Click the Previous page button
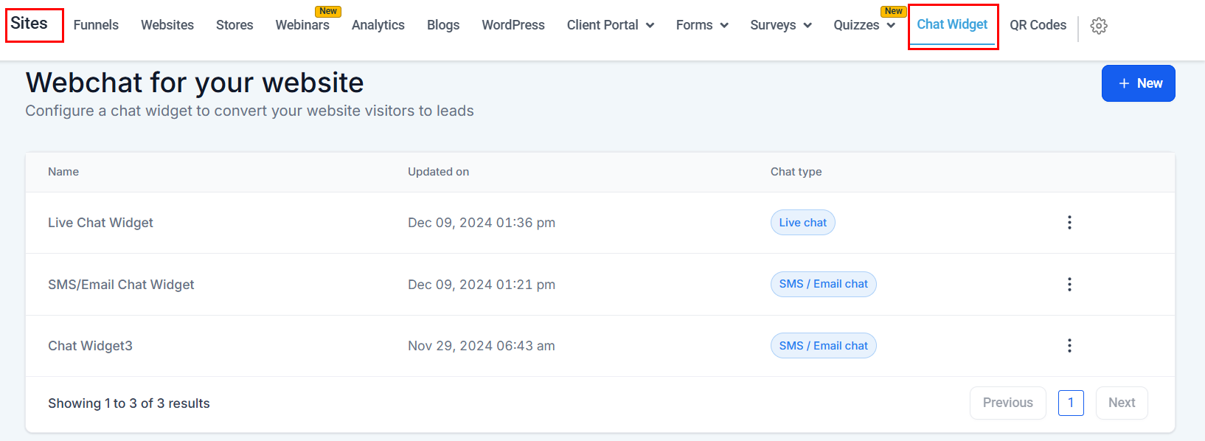 pos(1007,403)
